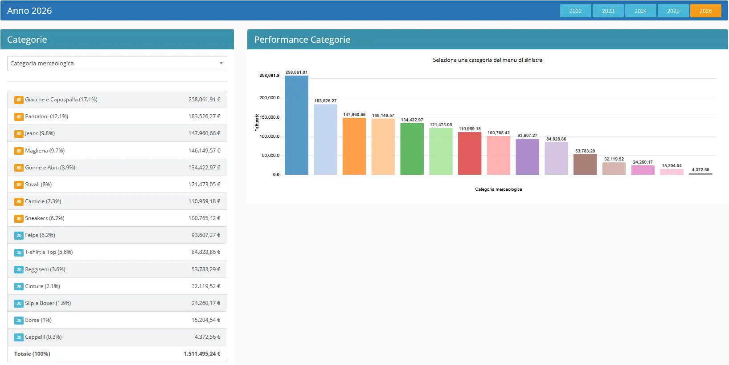Click the 20 badge next to Reggiseni
This screenshot has height=365, width=729.
[19, 270]
